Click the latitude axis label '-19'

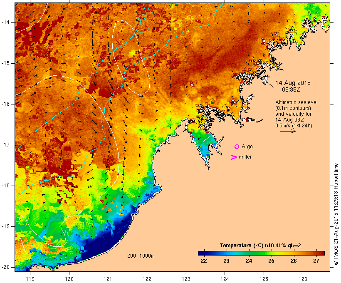coord(5,226)
